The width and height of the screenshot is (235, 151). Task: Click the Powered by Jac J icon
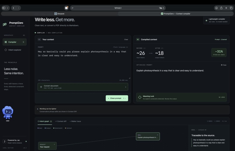pyautogui.click(x=4, y=141)
